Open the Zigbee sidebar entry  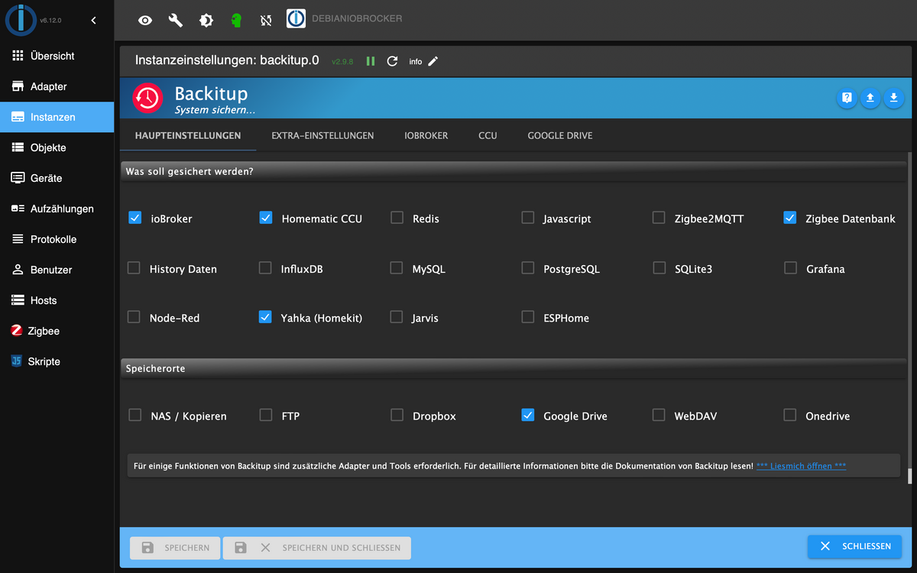pos(57,331)
